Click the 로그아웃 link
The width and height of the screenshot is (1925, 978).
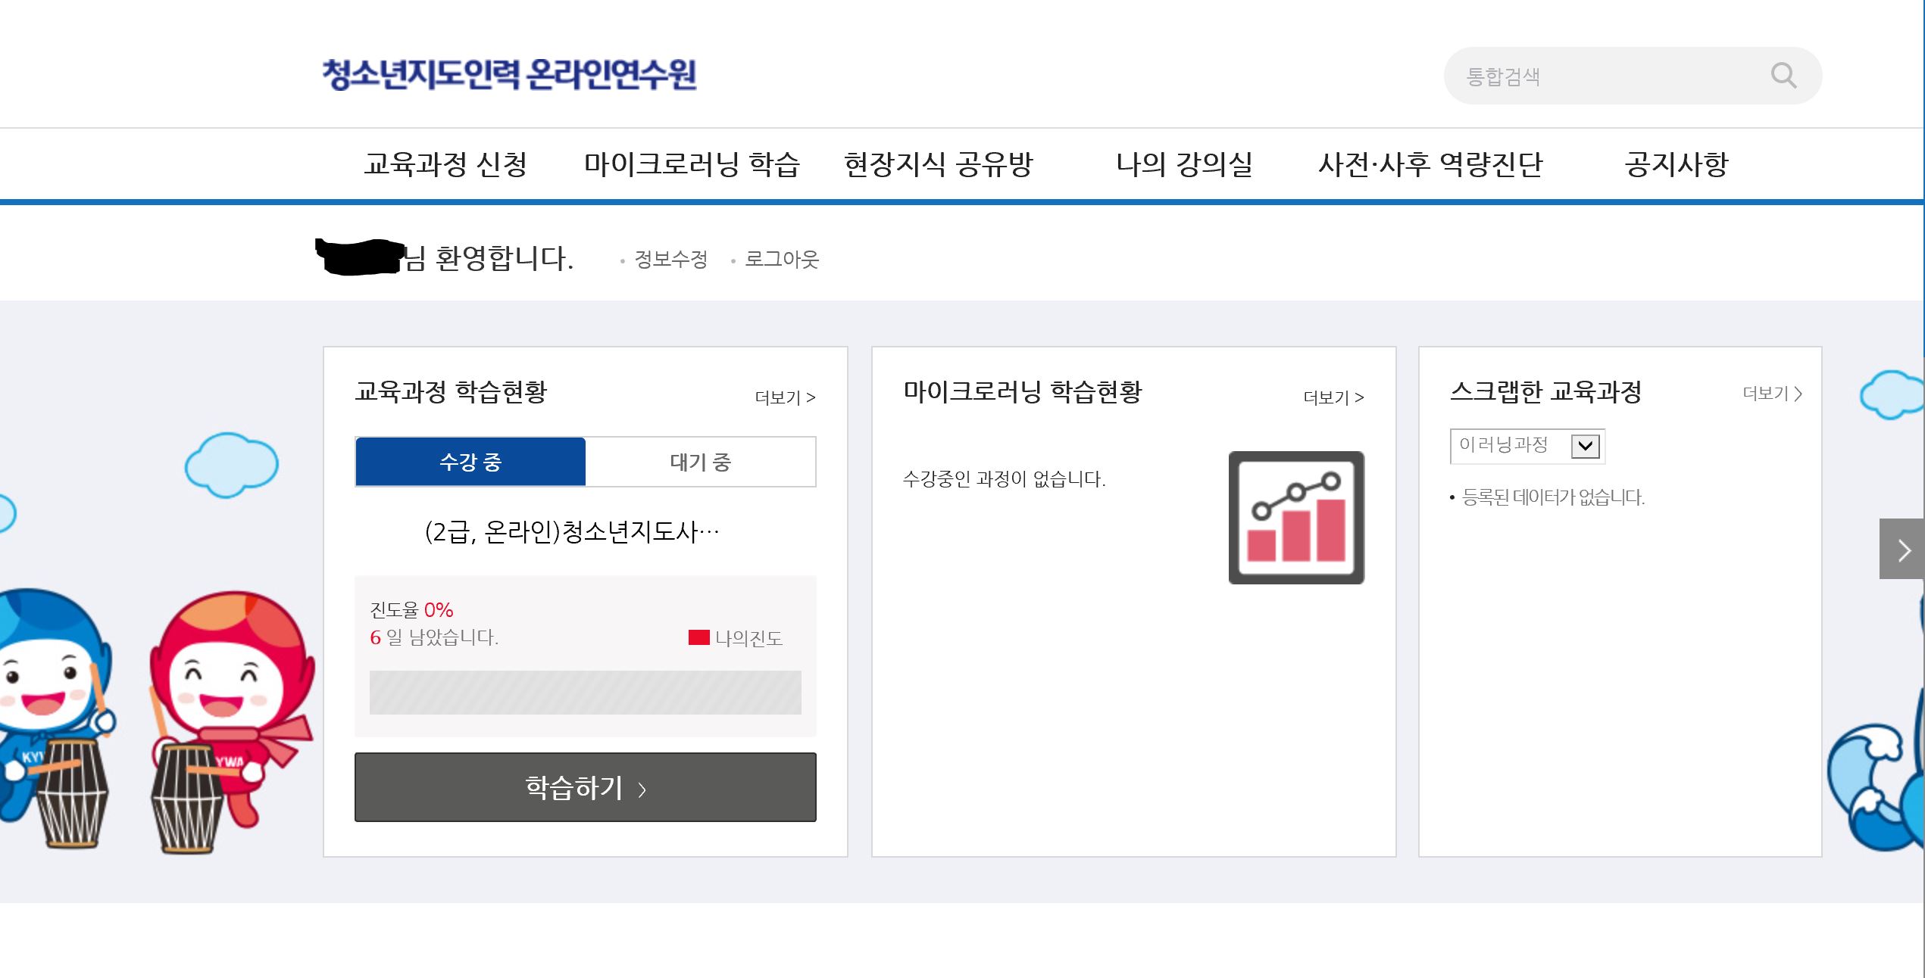(782, 260)
